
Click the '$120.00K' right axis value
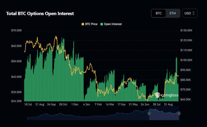pyautogui.click(x=186, y=40)
